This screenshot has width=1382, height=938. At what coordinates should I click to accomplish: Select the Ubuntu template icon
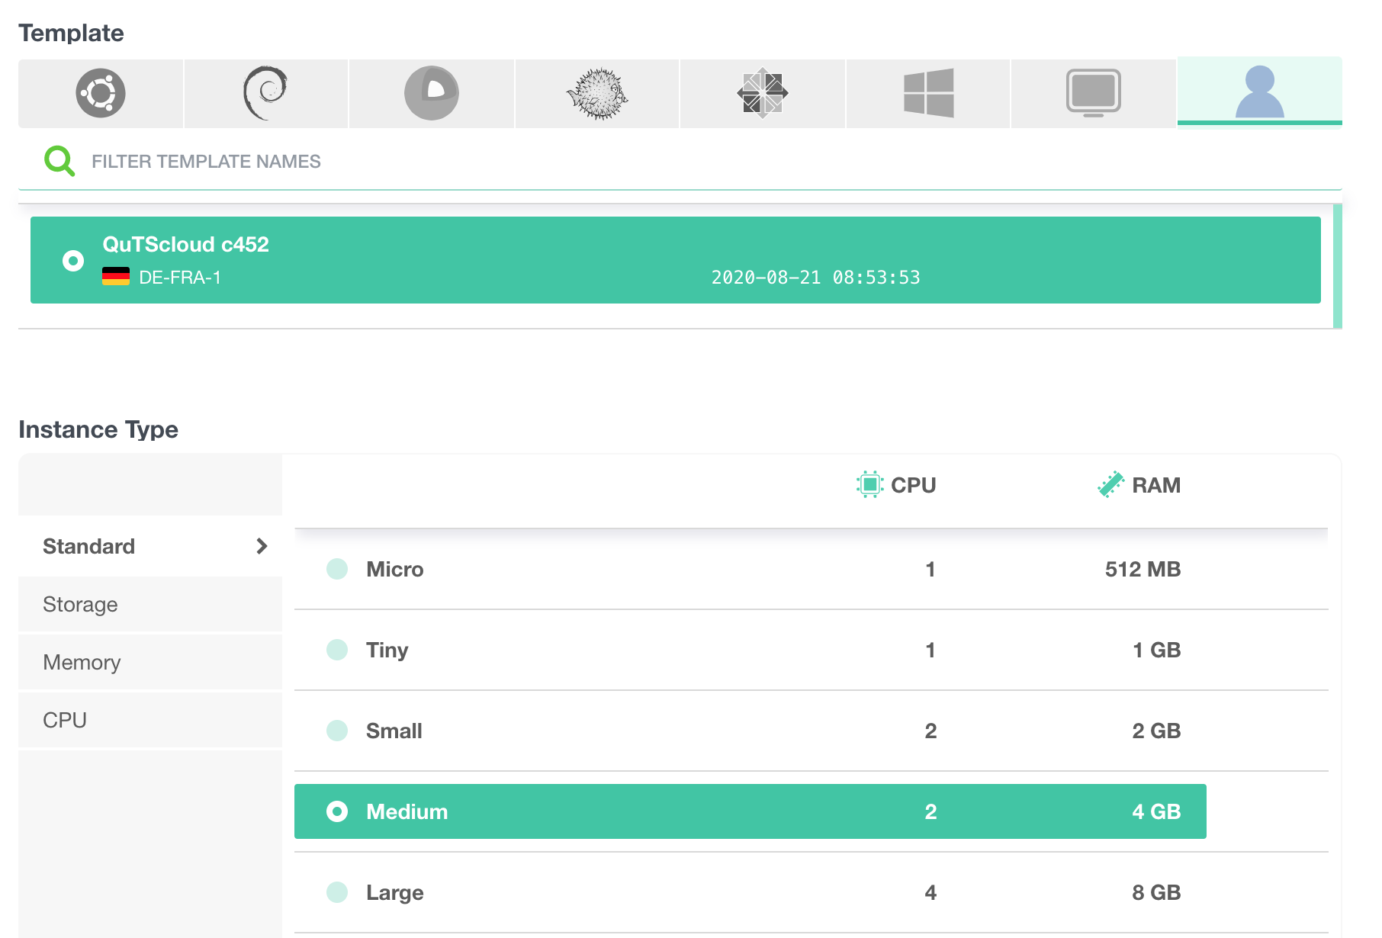(x=101, y=93)
